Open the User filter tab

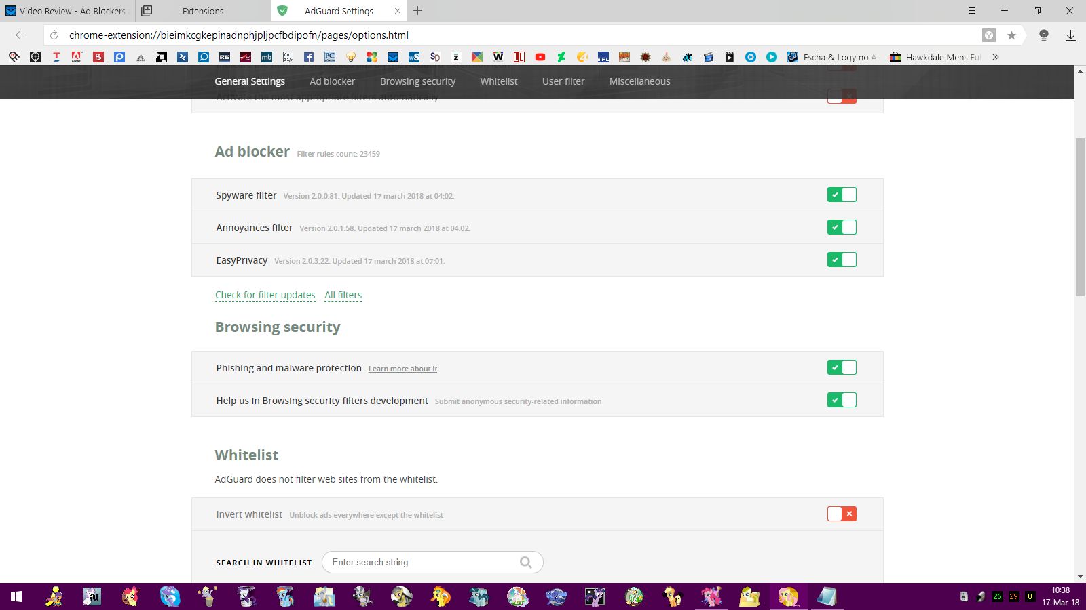click(x=563, y=81)
